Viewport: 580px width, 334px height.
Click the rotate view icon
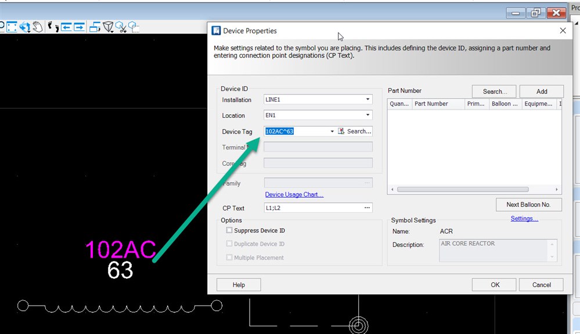(x=24, y=27)
